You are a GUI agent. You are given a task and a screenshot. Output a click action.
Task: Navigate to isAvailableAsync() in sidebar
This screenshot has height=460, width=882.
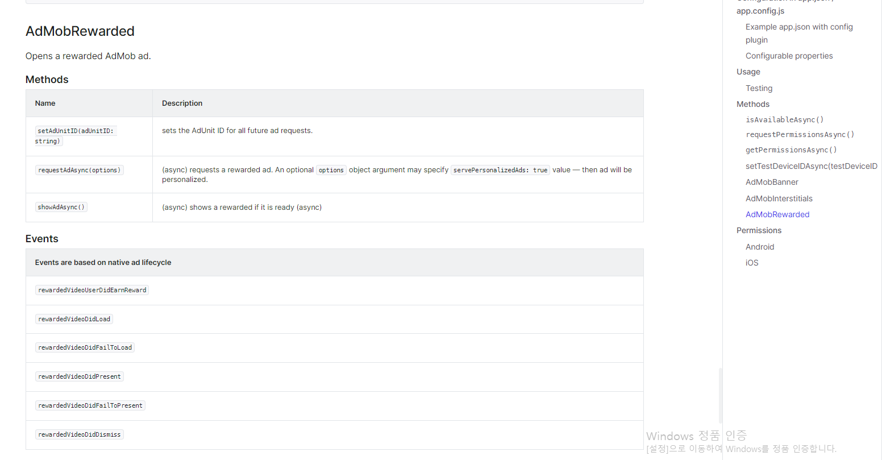point(784,119)
